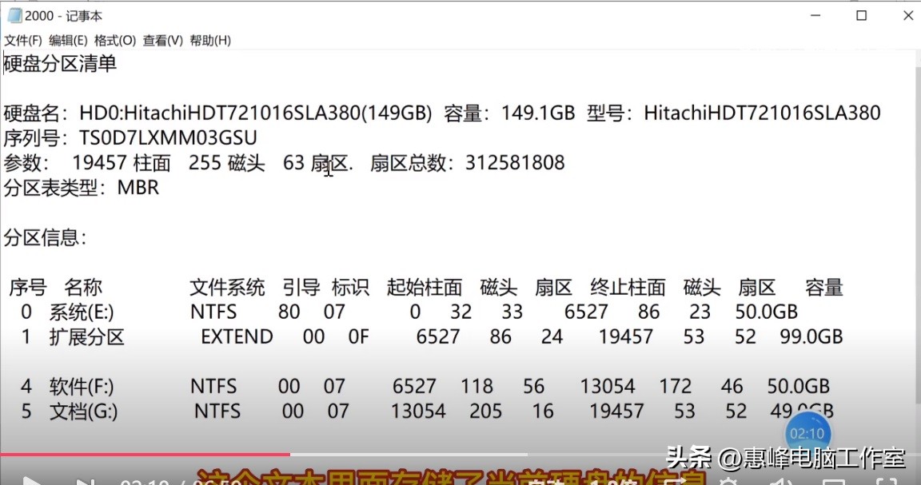
Task: Place cursor in the 硬盘分区清单 text
Action: [x=58, y=64]
